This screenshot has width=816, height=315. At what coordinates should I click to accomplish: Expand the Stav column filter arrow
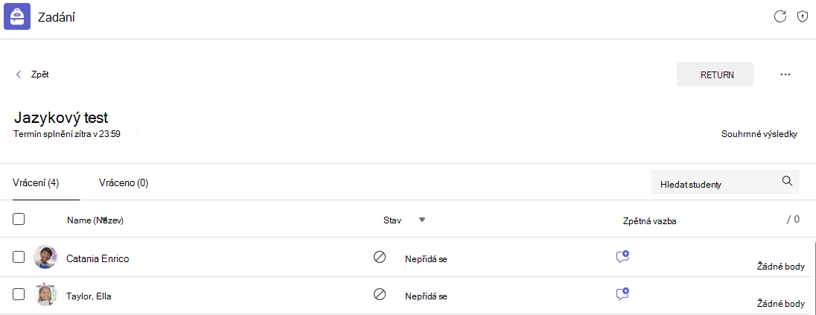click(x=422, y=220)
